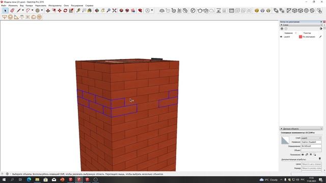
Task: Open the Help (Справка) menu
Action: point(90,6)
